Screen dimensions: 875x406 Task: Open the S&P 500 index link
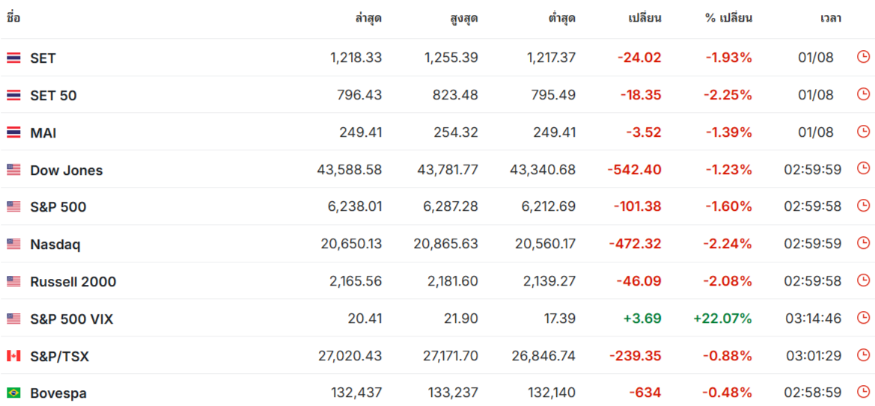[58, 207]
